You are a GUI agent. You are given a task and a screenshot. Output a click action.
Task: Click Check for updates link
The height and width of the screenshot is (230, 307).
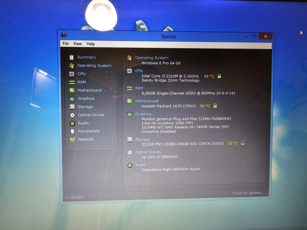coord(248,193)
